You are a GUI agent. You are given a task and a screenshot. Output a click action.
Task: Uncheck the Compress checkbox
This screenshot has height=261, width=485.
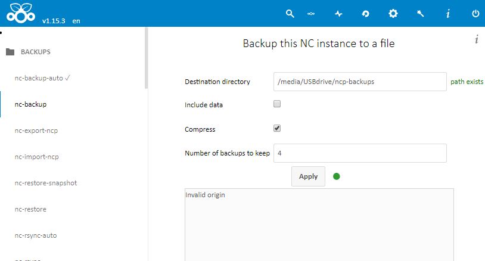tap(277, 128)
